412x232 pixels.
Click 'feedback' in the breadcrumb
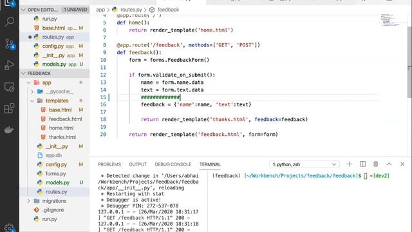click(168, 10)
